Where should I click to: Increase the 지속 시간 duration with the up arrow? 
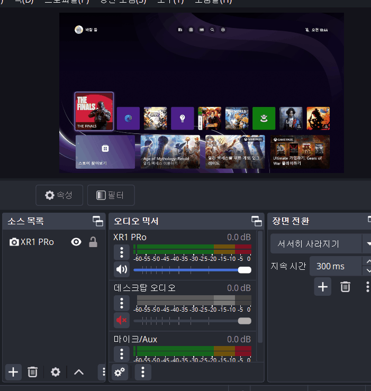368,261
